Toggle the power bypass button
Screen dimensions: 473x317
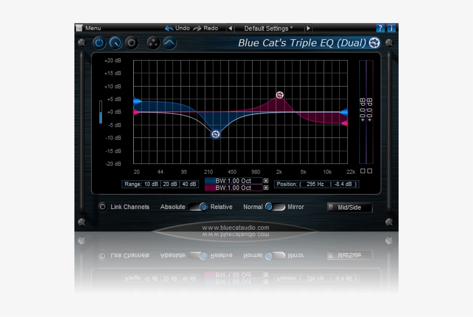[99, 43]
